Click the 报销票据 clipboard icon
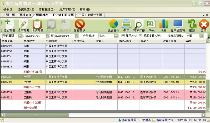The image size is (210, 123). coord(37,26)
